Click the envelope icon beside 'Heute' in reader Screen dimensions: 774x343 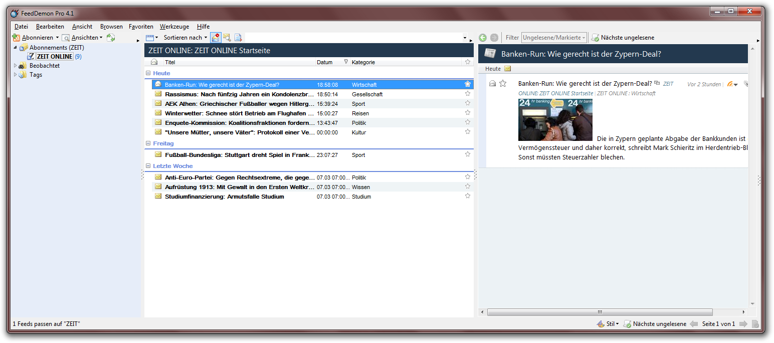(507, 69)
